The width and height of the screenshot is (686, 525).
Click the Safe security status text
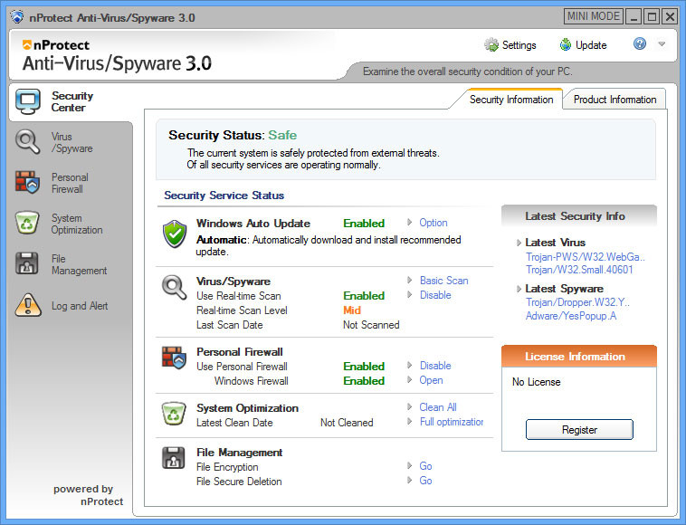click(282, 135)
